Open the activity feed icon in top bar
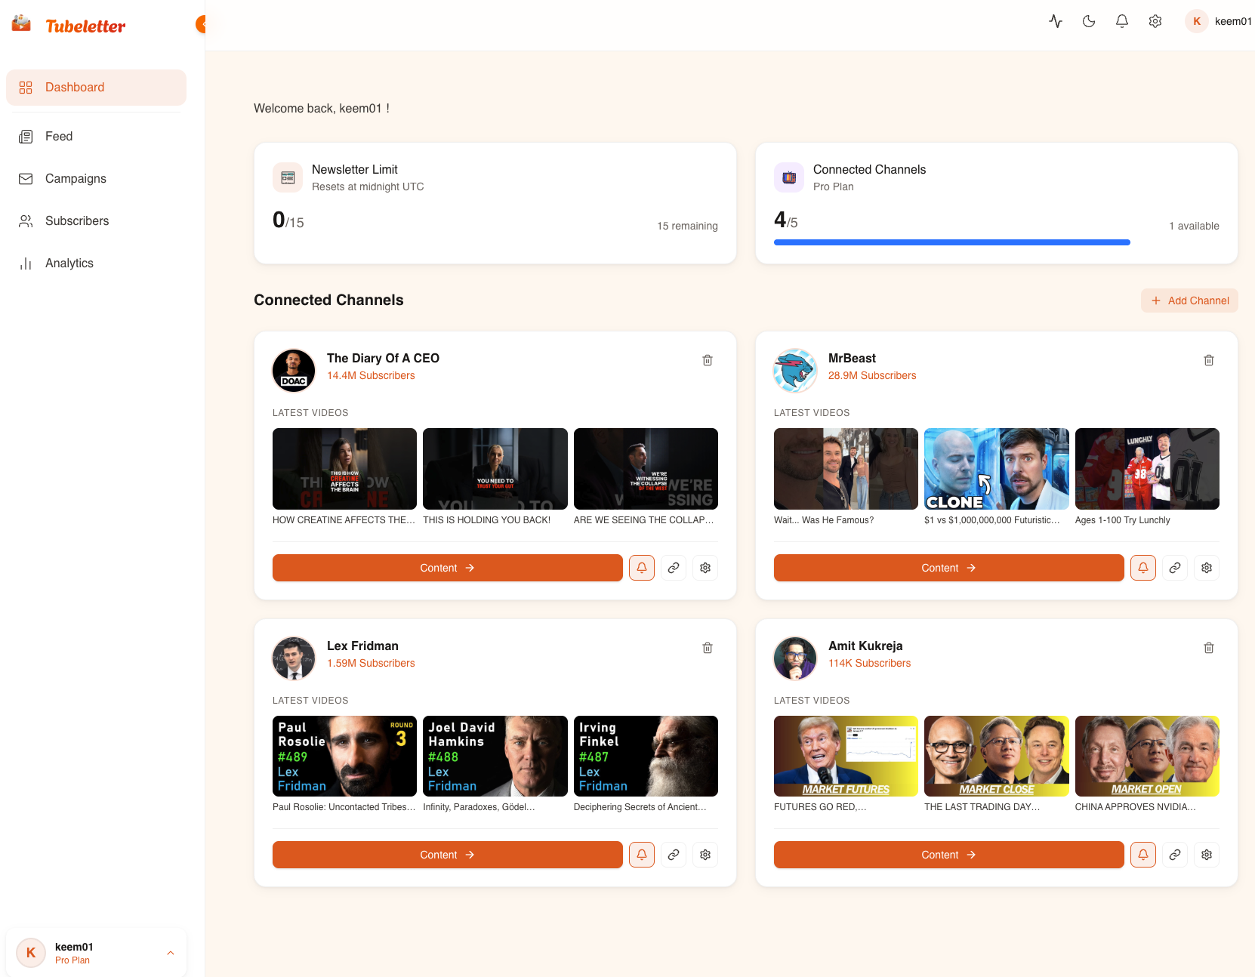This screenshot has height=977, width=1255. pyautogui.click(x=1055, y=21)
